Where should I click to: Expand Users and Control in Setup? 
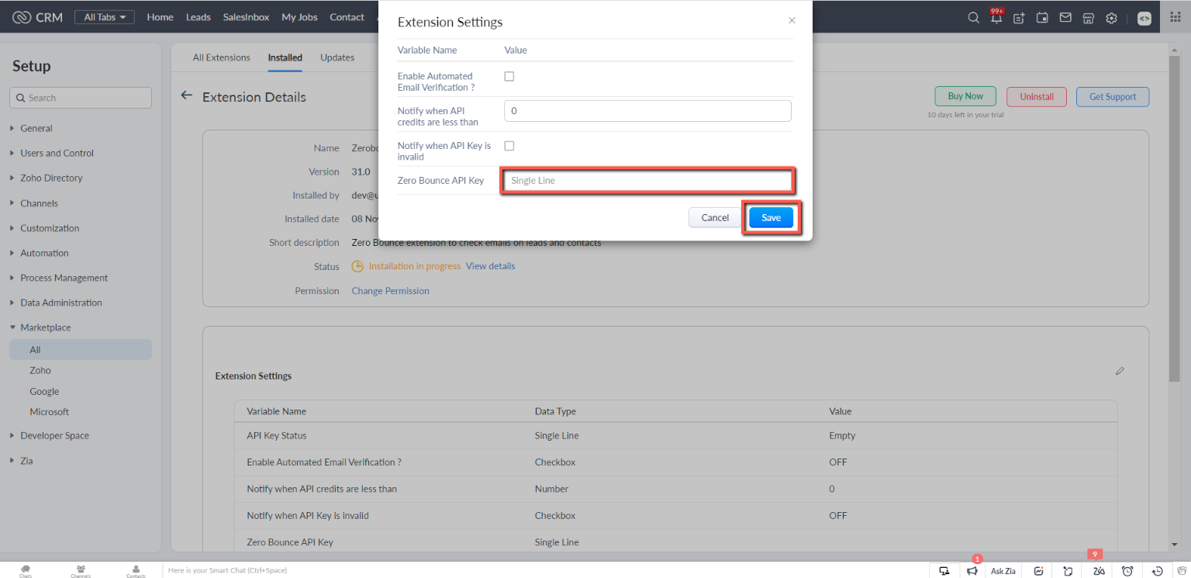tap(57, 153)
